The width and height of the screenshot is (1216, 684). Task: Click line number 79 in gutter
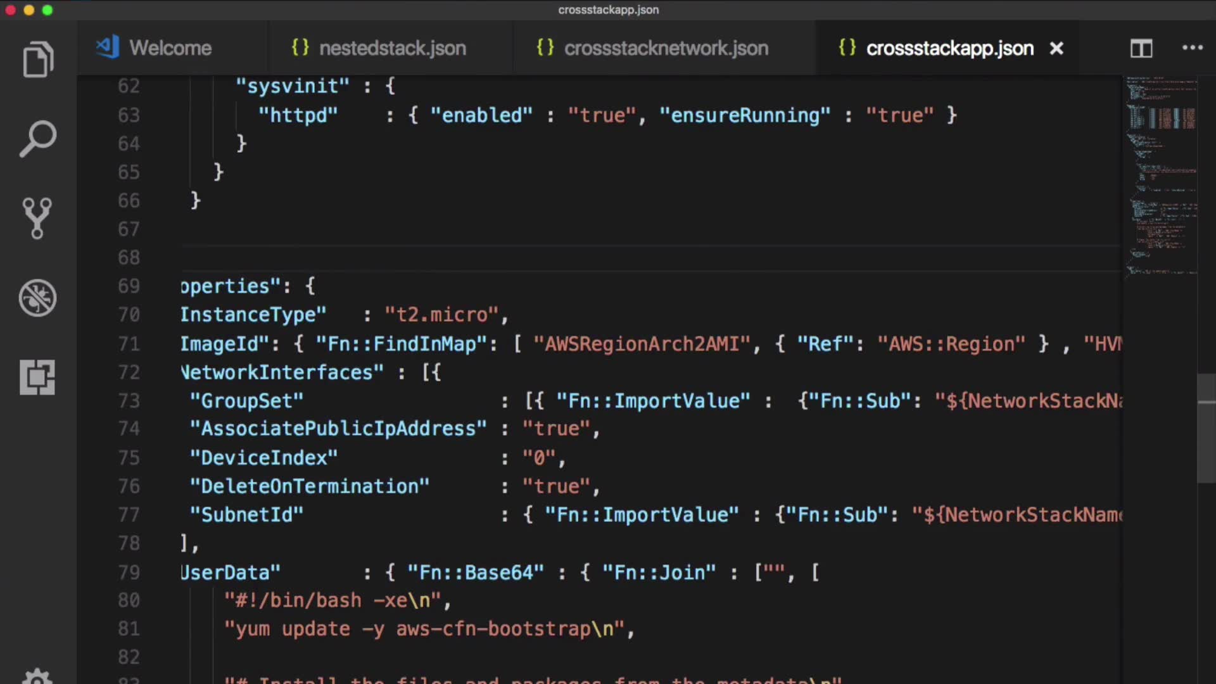[x=129, y=573]
